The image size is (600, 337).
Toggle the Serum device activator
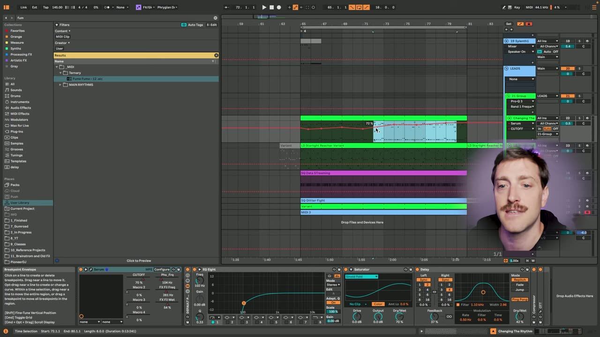click(81, 270)
